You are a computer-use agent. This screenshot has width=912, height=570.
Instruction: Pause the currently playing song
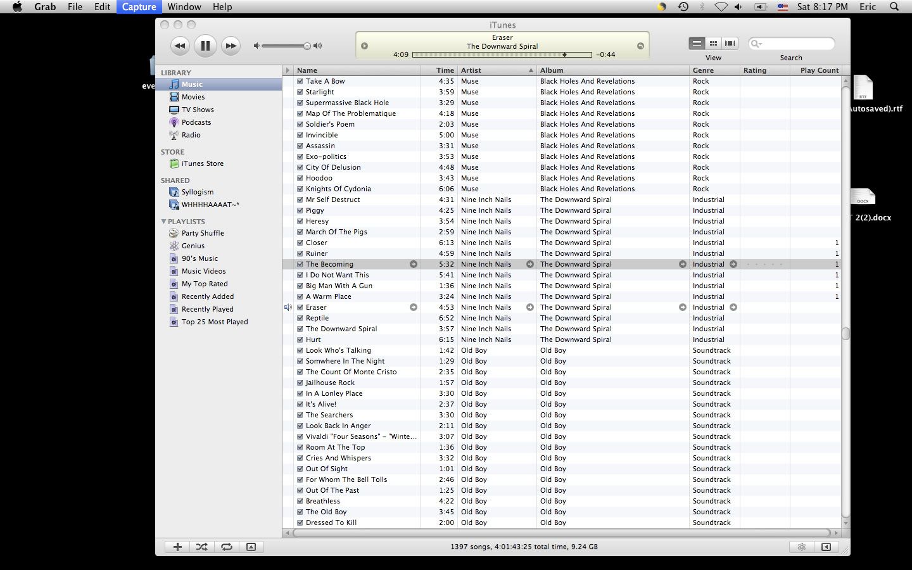pos(205,46)
